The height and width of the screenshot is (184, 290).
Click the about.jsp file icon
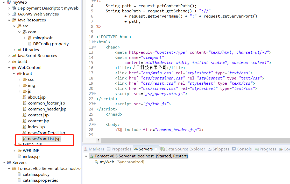pos(24,97)
